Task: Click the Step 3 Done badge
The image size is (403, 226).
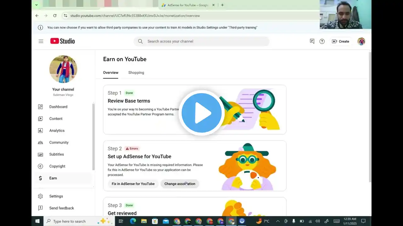Action: [129, 205]
